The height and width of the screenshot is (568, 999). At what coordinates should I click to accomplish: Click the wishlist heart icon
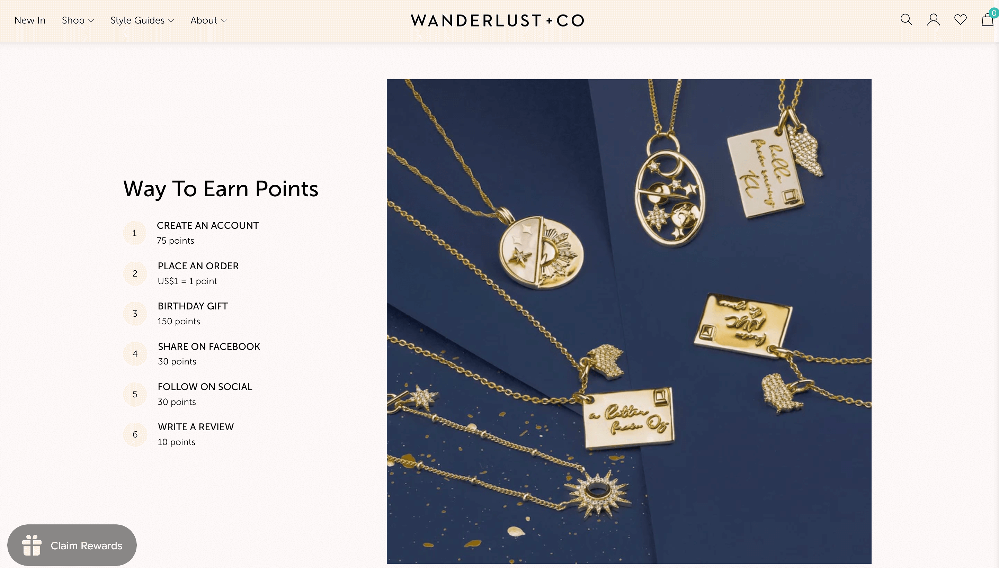coord(961,19)
